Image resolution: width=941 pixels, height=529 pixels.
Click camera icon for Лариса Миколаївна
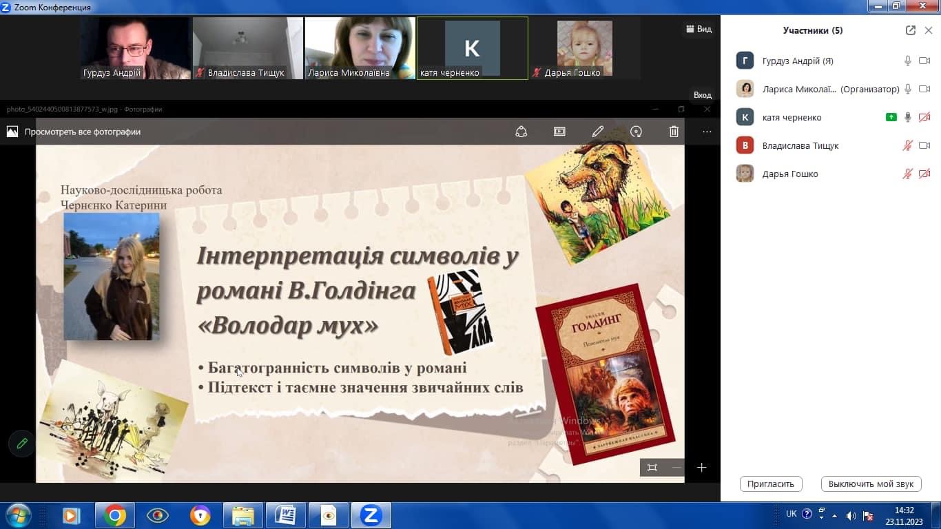[924, 89]
